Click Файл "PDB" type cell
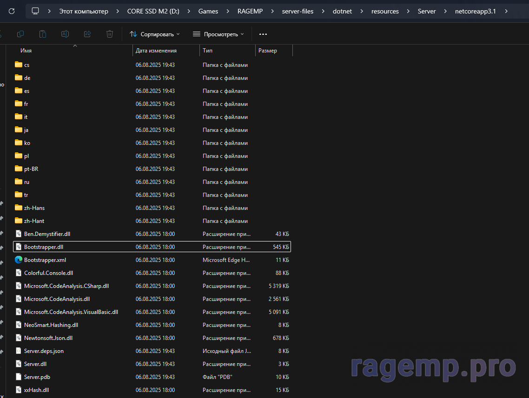Screen dimensions: 529x398 [217, 377]
